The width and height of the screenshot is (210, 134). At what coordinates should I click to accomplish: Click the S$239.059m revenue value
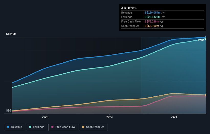pos(152,13)
